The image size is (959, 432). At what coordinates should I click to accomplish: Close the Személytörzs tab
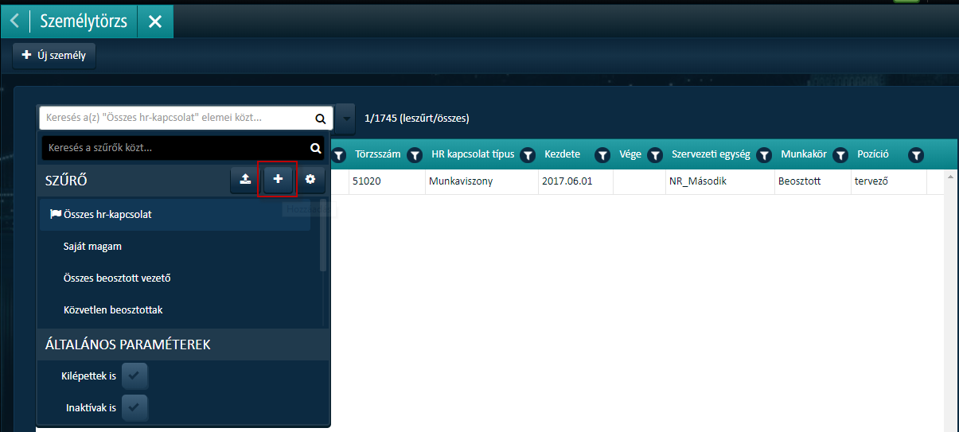155,21
